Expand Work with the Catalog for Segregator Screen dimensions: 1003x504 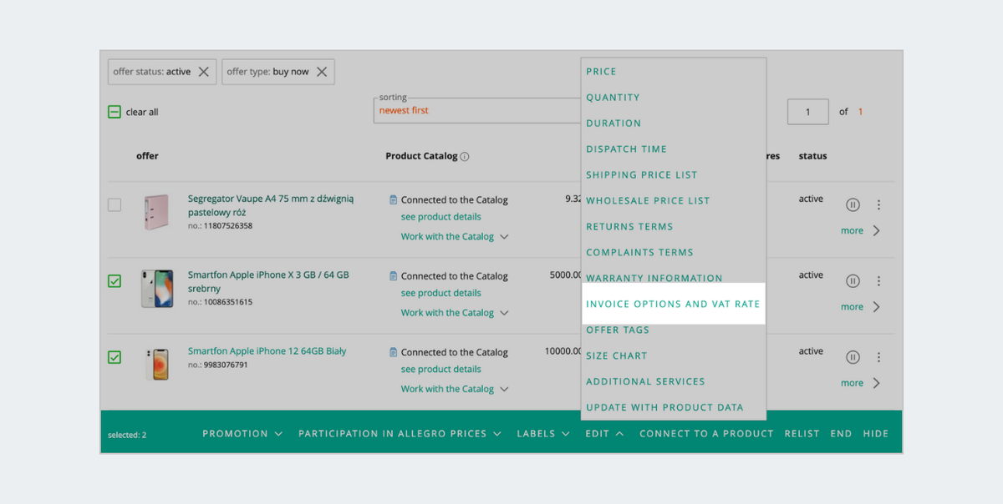coord(455,237)
